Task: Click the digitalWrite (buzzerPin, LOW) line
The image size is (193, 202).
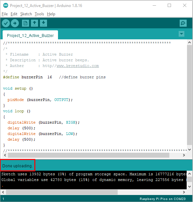Action: [42, 134]
